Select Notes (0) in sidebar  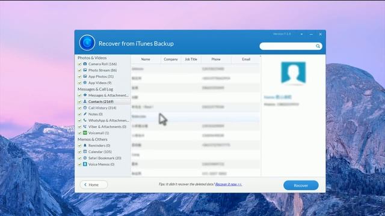(x=96, y=114)
